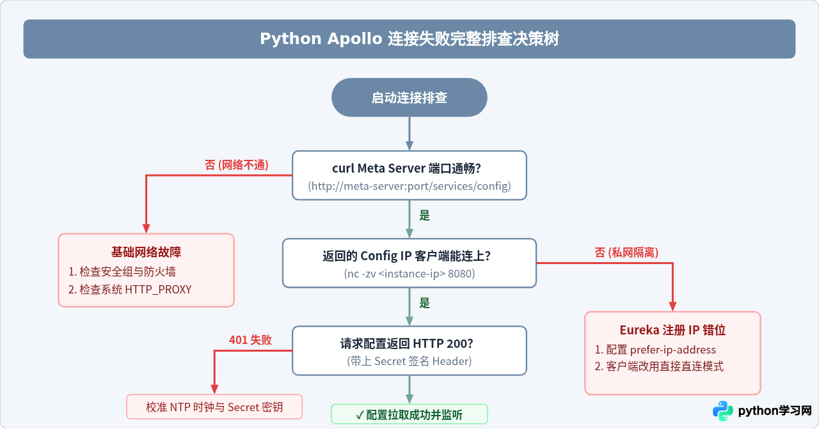Click the '(nc -zv <instance-ip> 8080)' command text
The image size is (819, 429).
coord(409,274)
